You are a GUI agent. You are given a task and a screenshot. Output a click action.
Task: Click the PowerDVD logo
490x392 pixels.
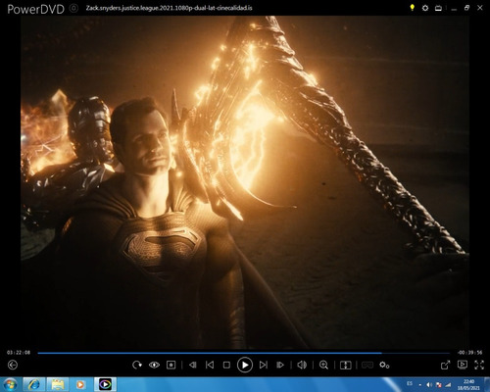point(35,9)
